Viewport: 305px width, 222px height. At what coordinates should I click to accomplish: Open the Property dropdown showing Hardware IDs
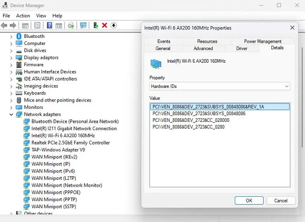(x=220, y=86)
